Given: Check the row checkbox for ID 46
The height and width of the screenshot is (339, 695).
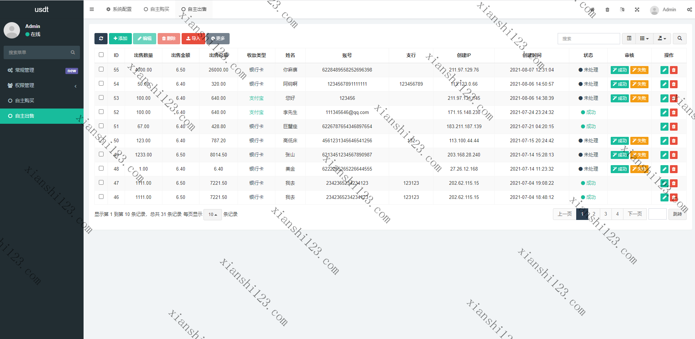Looking at the screenshot, I should [101, 197].
